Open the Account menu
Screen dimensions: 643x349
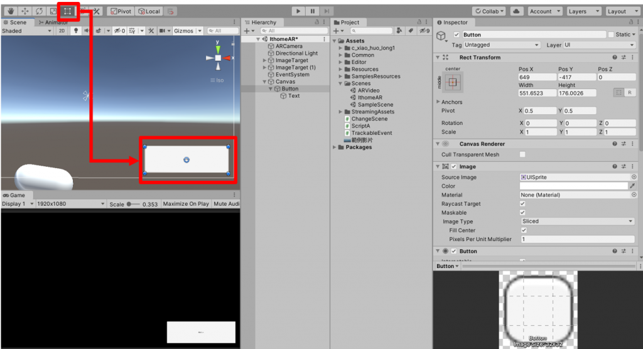point(544,11)
